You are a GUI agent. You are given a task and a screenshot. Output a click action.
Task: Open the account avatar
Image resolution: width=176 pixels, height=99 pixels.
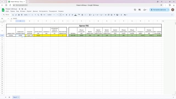[x=173, y=10]
